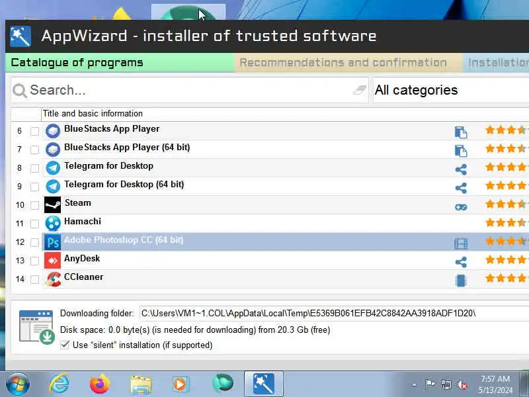The height and width of the screenshot is (397, 529).
Task: Open Windows Explorer folder in the taskbar
Action: click(141, 384)
